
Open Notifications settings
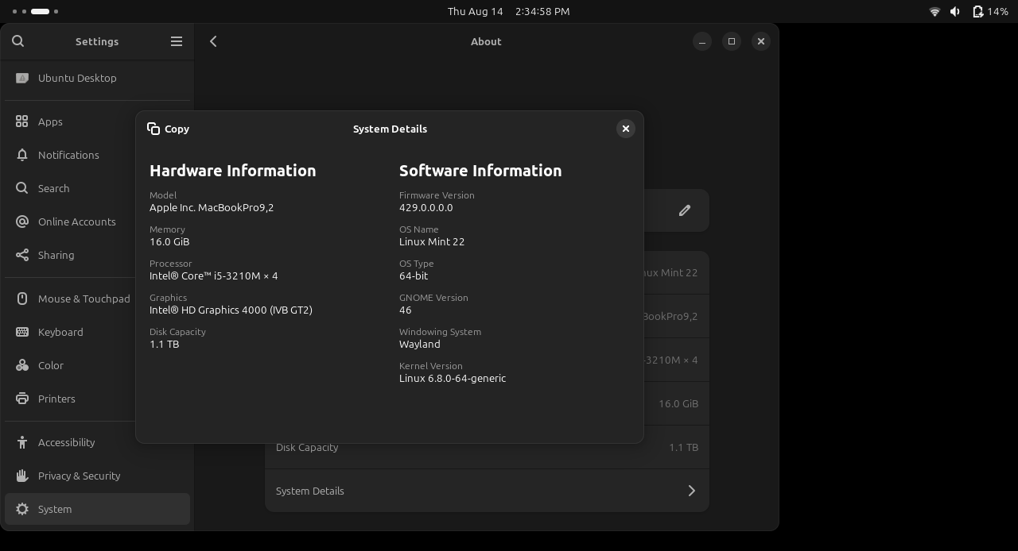click(68, 155)
